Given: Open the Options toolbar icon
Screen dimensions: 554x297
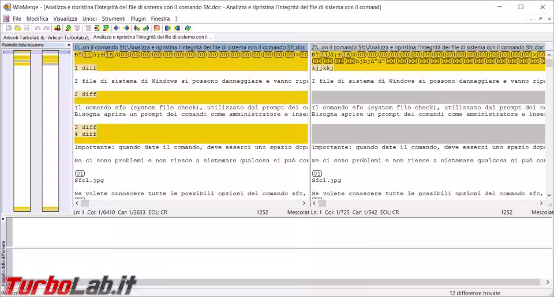Looking at the screenshot, I should (x=156, y=28).
